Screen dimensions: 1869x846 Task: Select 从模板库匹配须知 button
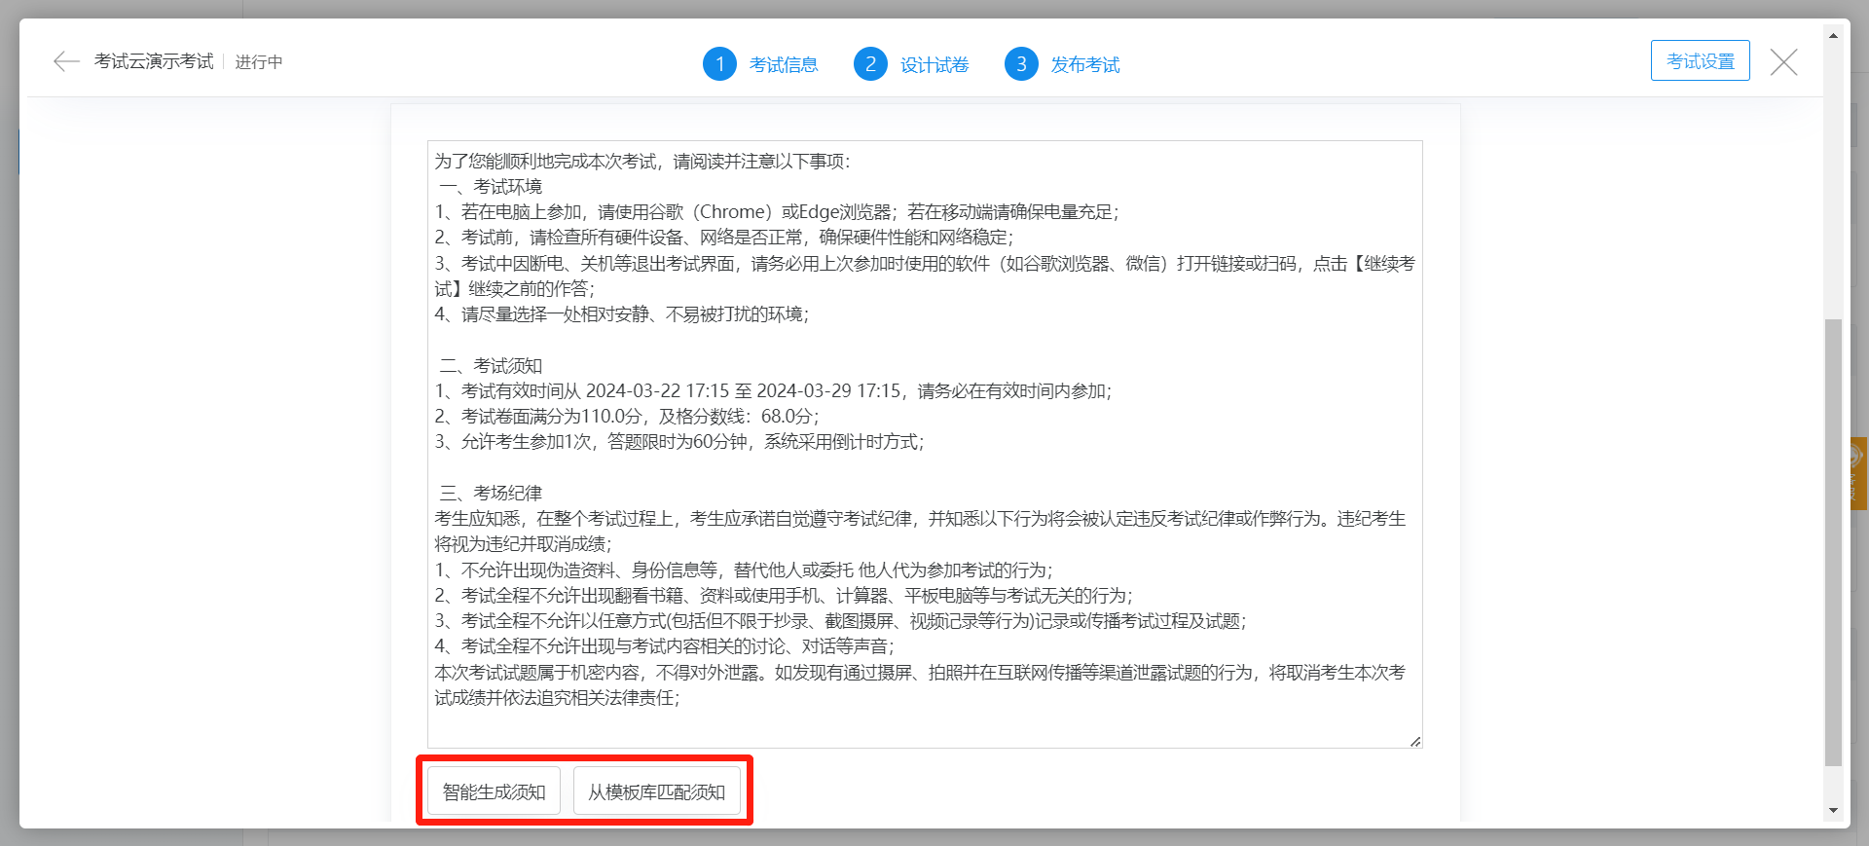(x=656, y=791)
